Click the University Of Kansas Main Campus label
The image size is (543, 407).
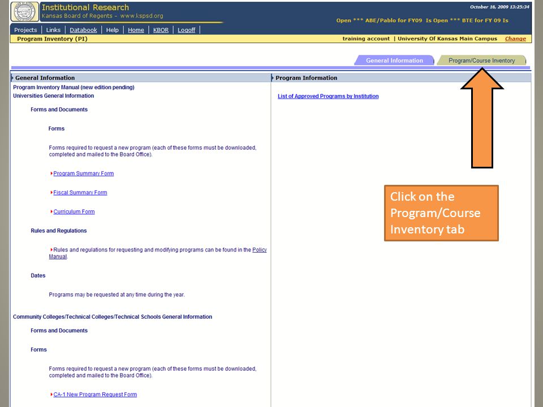pos(447,39)
